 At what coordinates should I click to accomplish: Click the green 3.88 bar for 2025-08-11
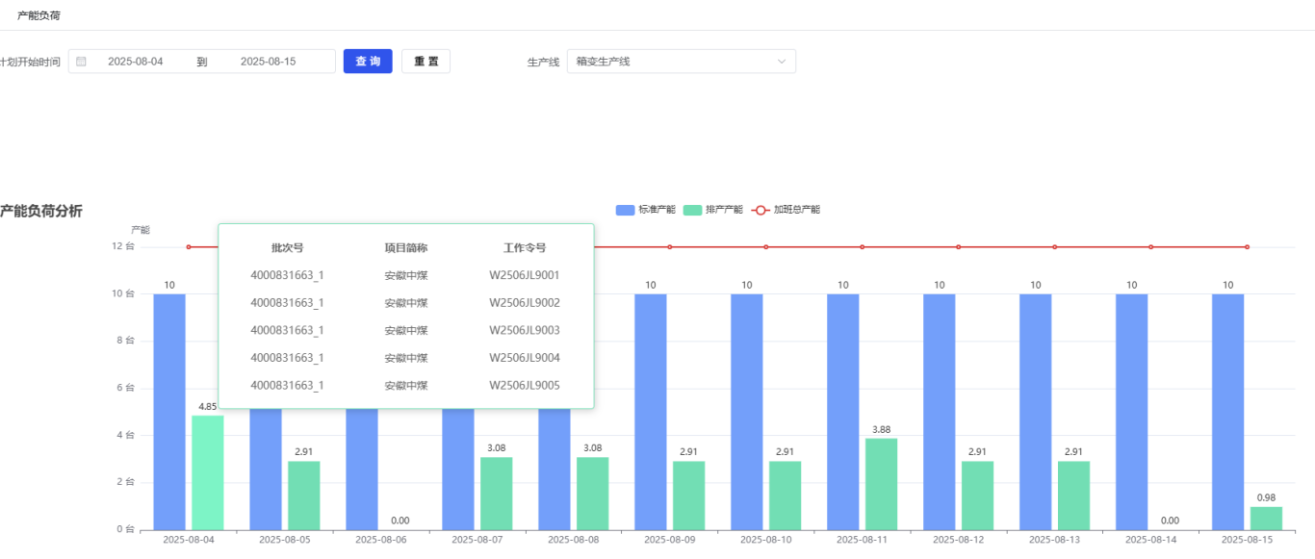[881, 484]
